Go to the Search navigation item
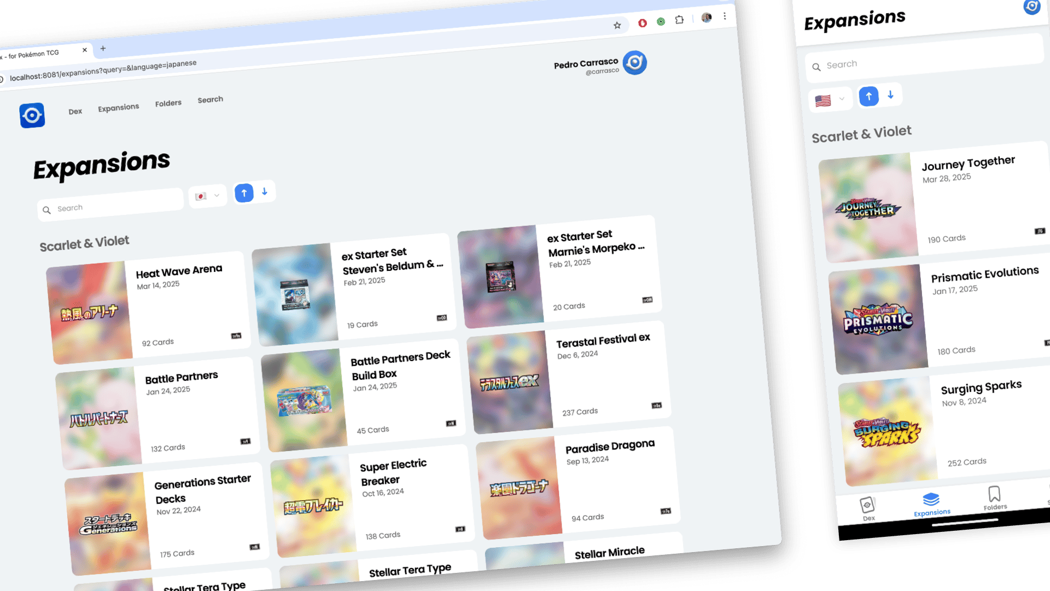 [x=210, y=100]
